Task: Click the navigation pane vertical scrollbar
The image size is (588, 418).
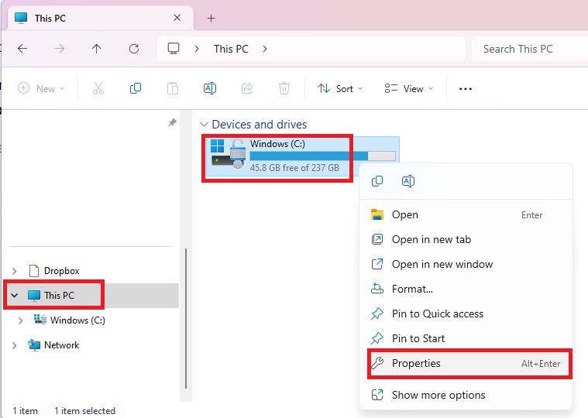Action: click(186, 318)
